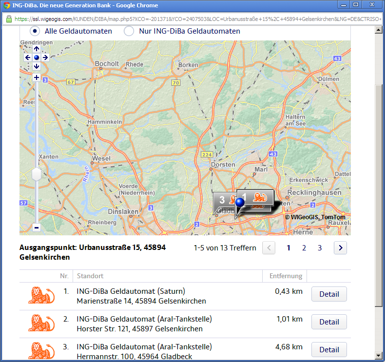Click 'Horster Str. 121, 45897 Gelsenkirchen' address
Image resolution: width=385 pixels, height=362 pixels.
pyautogui.click(x=140, y=328)
